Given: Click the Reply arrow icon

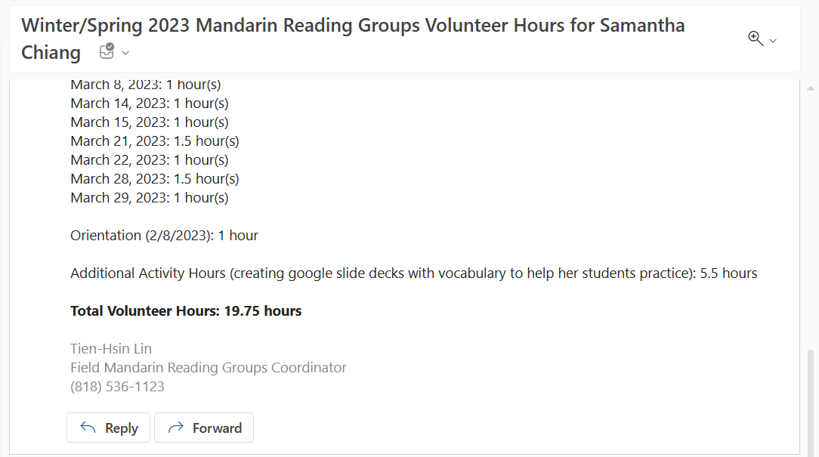Looking at the screenshot, I should pyautogui.click(x=88, y=428).
